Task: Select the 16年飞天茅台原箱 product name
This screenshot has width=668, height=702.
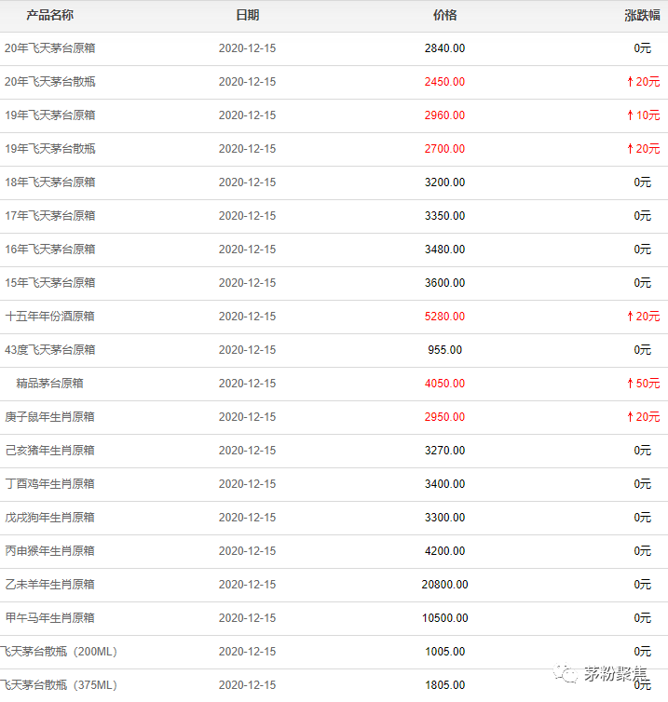Action: pyautogui.click(x=49, y=250)
